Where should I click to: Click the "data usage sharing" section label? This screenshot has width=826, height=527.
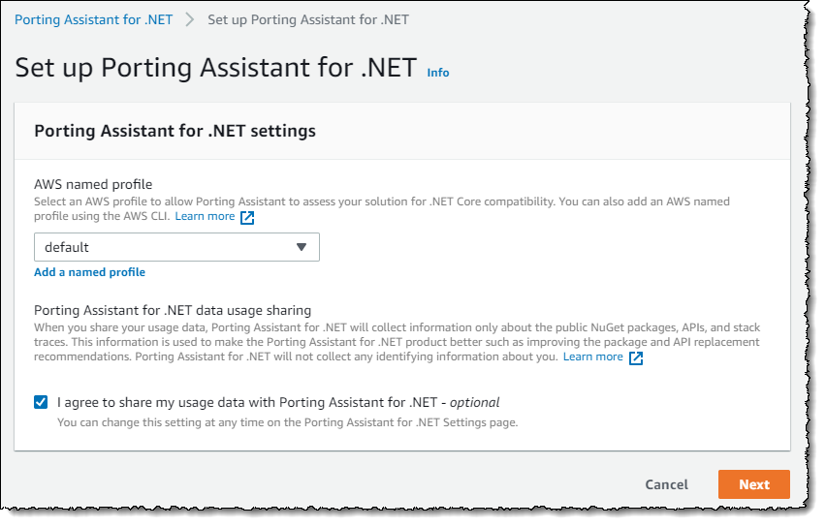[x=173, y=311]
